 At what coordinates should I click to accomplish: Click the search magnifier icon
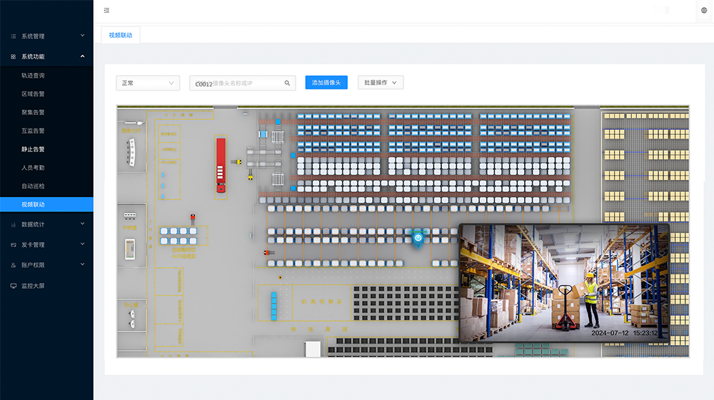pyautogui.click(x=288, y=84)
